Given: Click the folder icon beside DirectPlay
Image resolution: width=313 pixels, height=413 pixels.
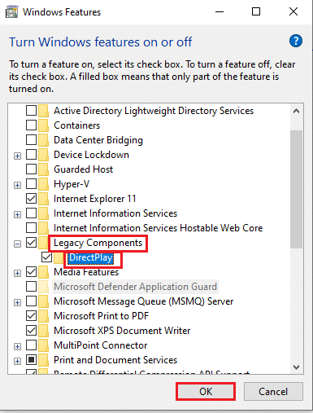Looking at the screenshot, I should [59, 257].
